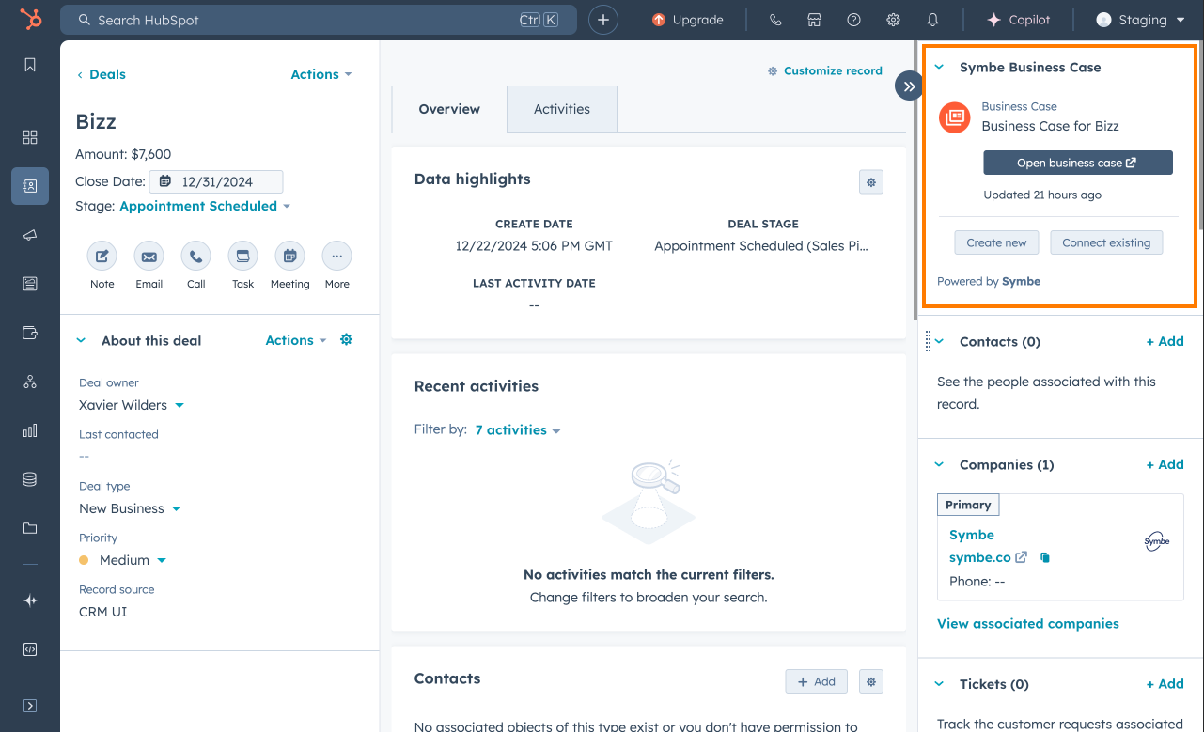
Task: Copy the symbe.co domain
Action: point(1045,557)
